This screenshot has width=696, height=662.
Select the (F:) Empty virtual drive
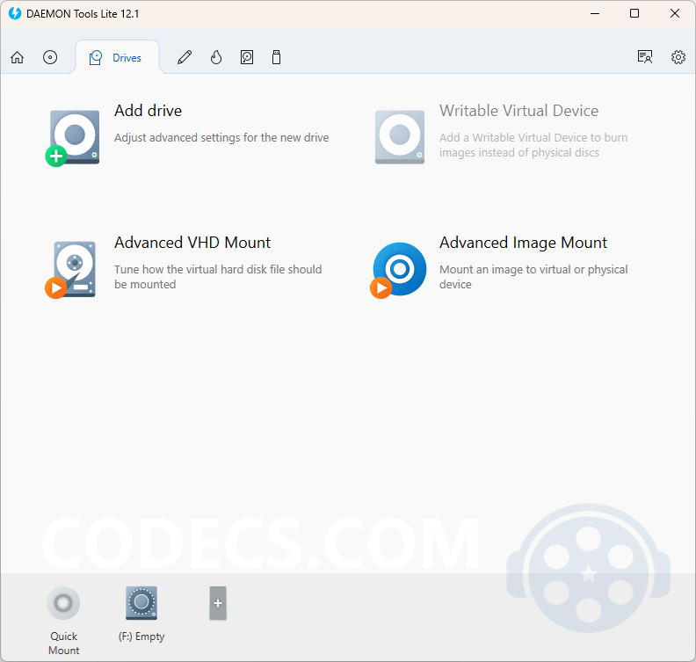[x=141, y=603]
